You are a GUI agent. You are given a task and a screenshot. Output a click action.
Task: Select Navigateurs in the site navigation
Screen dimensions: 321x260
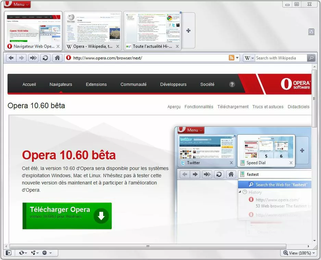[x=61, y=84]
